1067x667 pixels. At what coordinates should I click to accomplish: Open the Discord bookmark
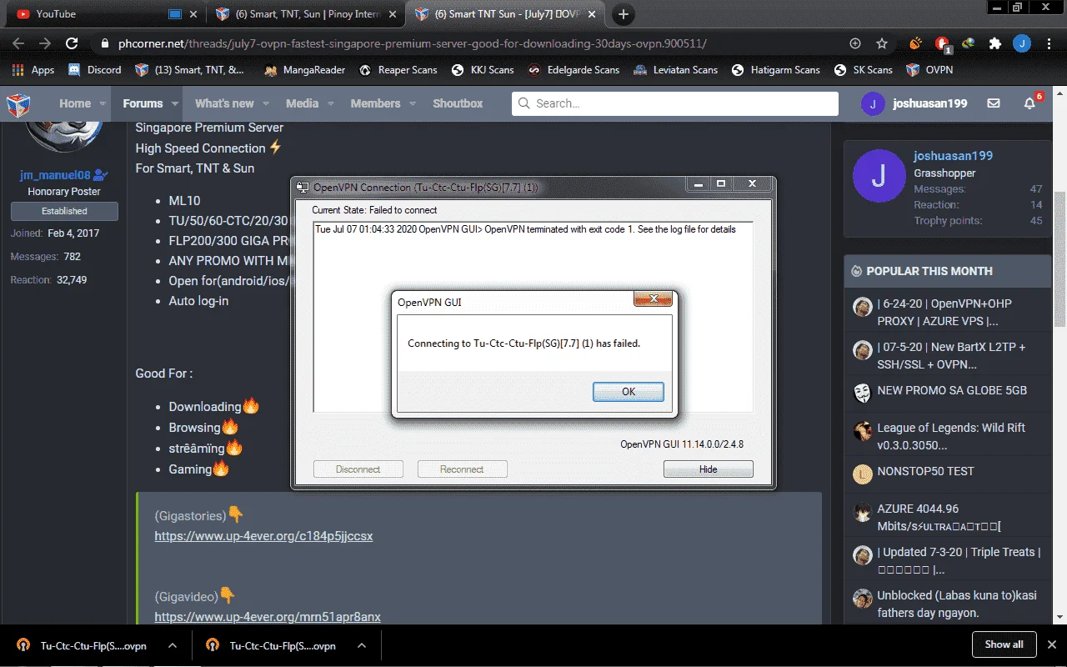click(x=95, y=70)
